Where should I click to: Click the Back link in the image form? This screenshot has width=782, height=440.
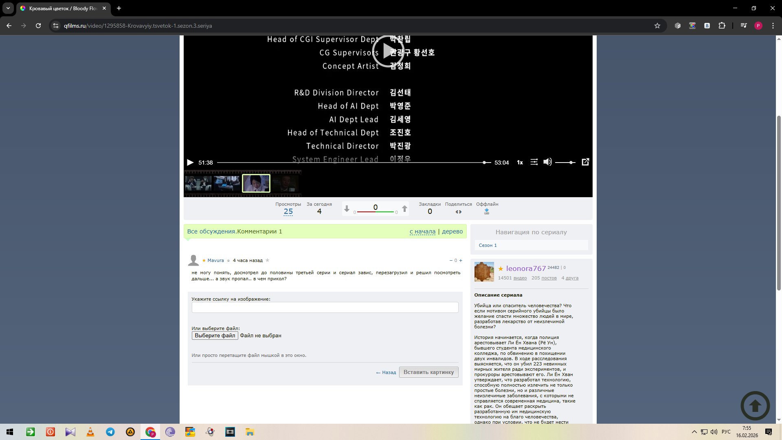tap(386, 372)
